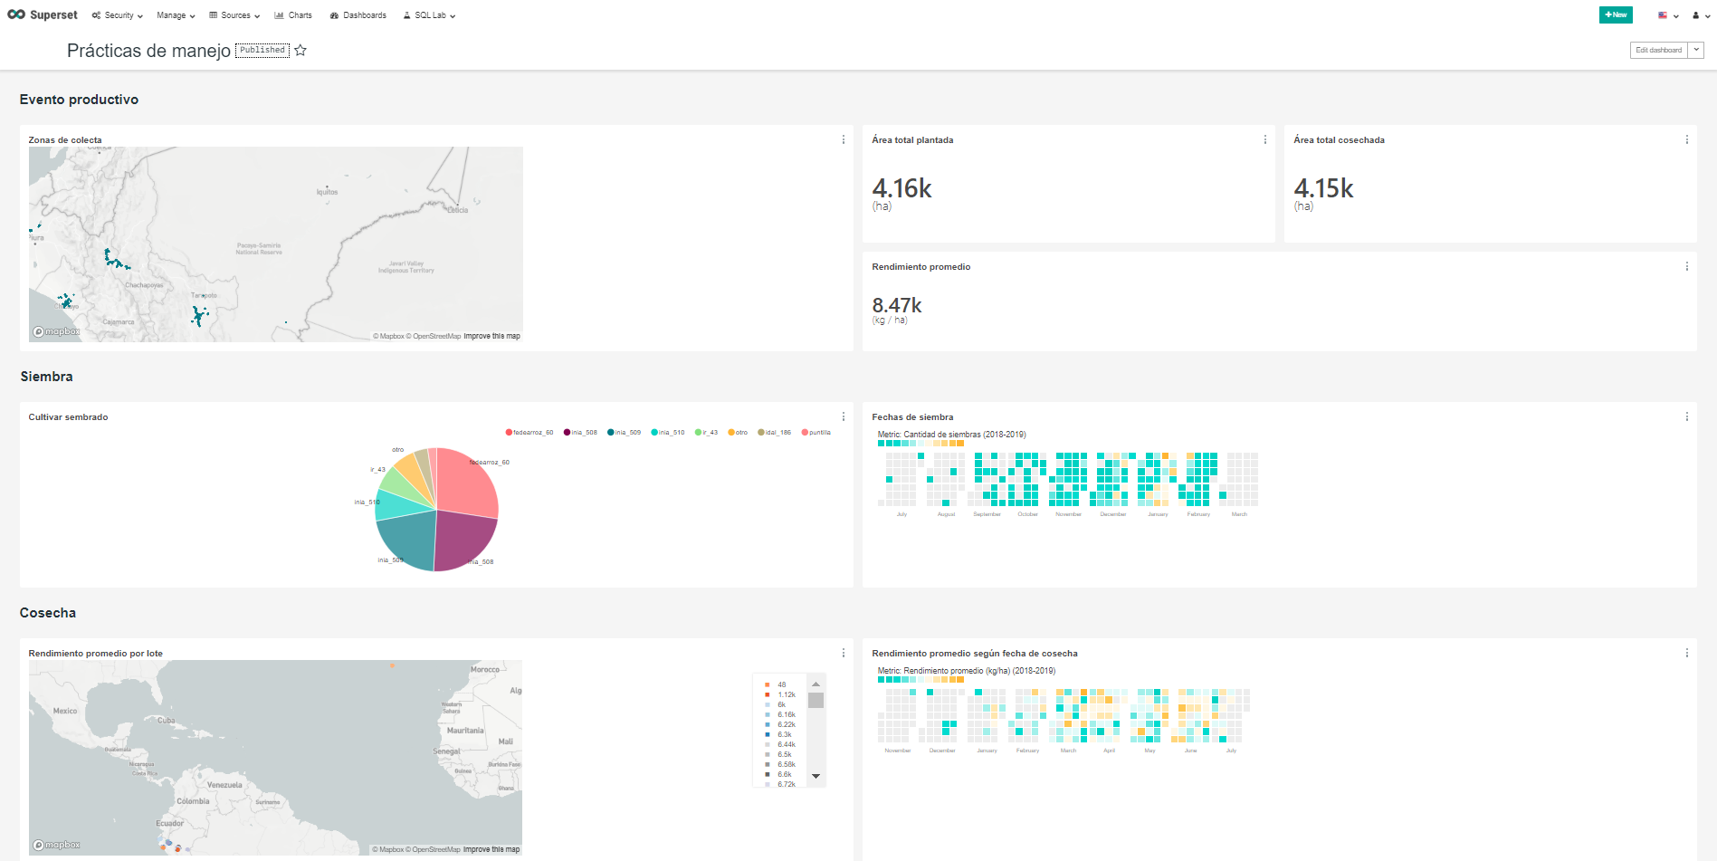Click the inia_508 purple pie slice
Image resolution: width=1717 pixels, height=861 pixels.
tap(464, 541)
